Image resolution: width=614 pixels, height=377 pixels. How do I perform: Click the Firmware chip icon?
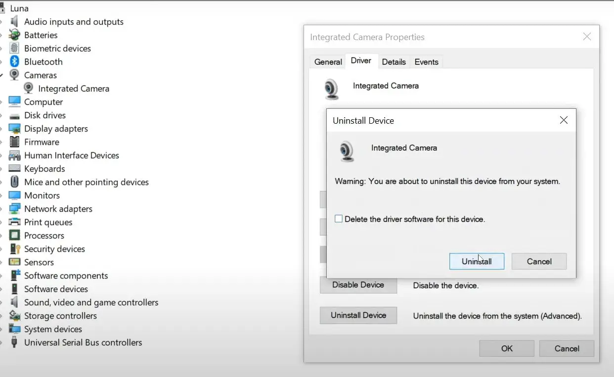(14, 142)
